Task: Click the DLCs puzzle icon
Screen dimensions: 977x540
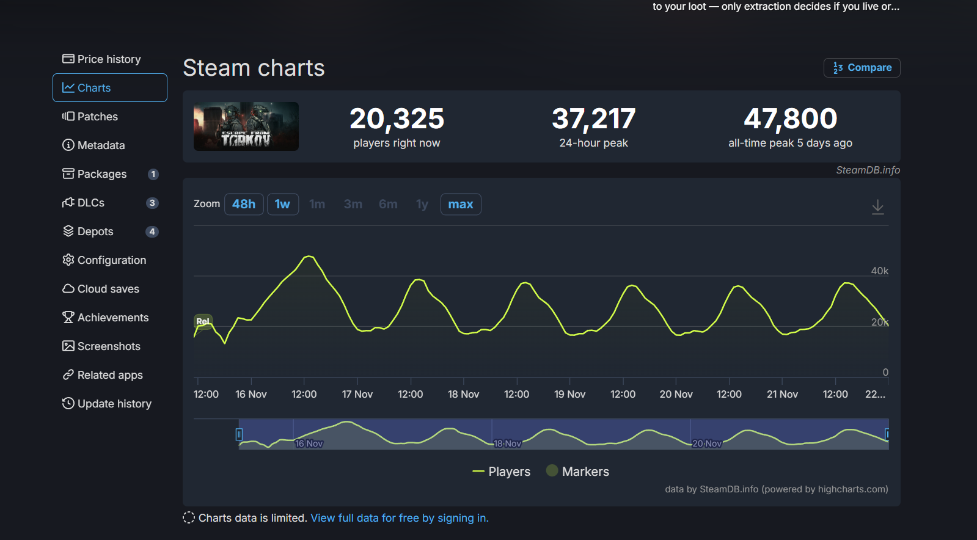Action: click(68, 202)
